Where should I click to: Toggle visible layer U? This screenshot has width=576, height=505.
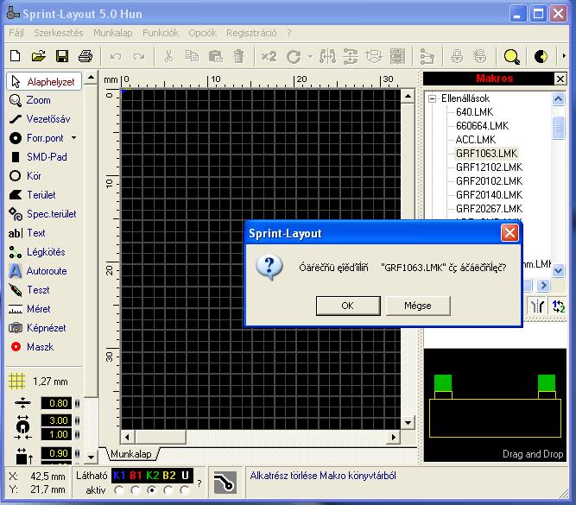click(x=185, y=476)
